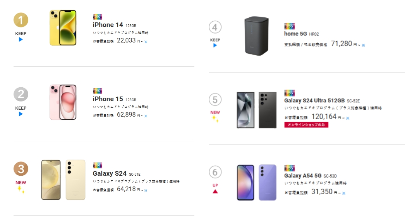Click the gold rank 1 badge
The image size is (405, 217).
point(21,20)
